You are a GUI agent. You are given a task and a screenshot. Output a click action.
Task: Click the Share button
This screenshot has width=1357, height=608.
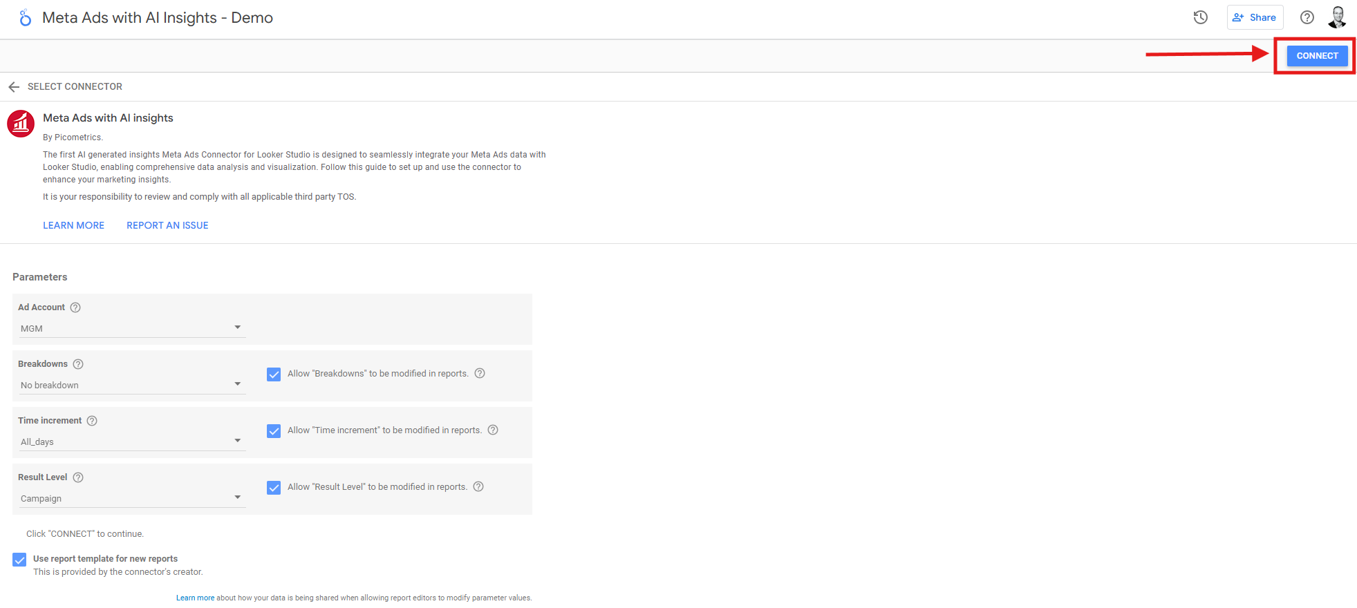click(x=1255, y=18)
